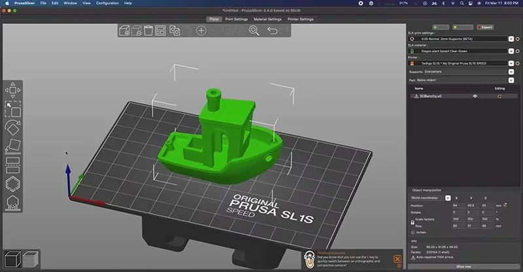Open macOS Spotlight search icon
Image resolution: width=523 pixels, height=272 pixels.
462,3
